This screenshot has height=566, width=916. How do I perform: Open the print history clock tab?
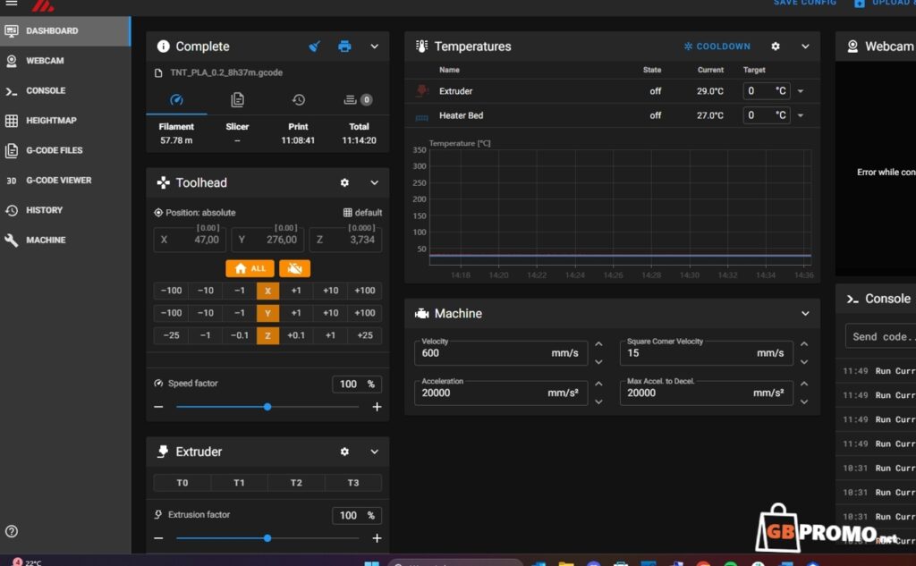(x=298, y=100)
